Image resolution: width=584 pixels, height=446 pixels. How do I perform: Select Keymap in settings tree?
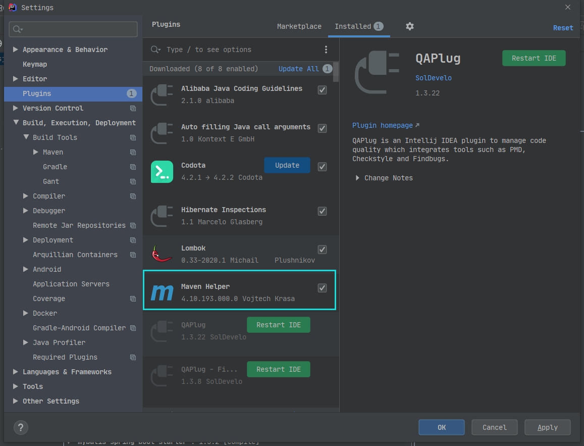coord(35,64)
